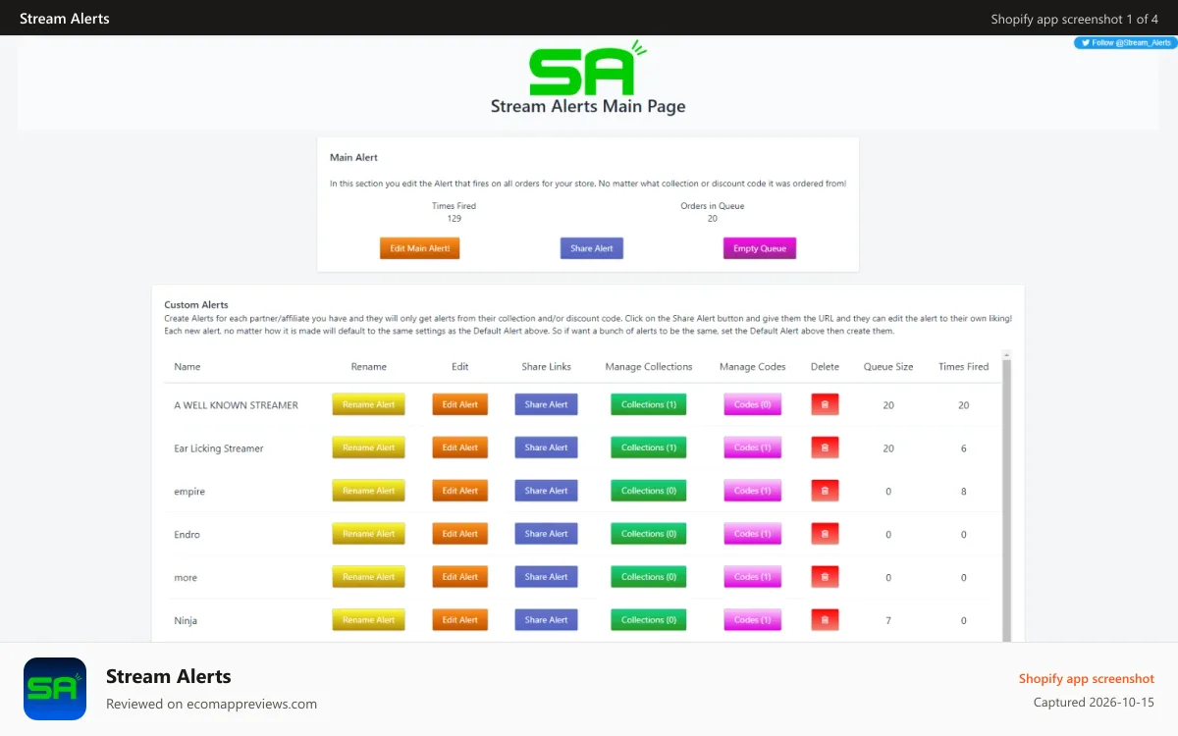Click the Stream Alerts app icon thumbnail
The width and height of the screenshot is (1178, 736).
pyautogui.click(x=55, y=689)
